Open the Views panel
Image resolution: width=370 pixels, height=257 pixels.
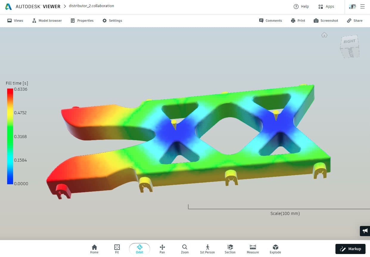[15, 21]
